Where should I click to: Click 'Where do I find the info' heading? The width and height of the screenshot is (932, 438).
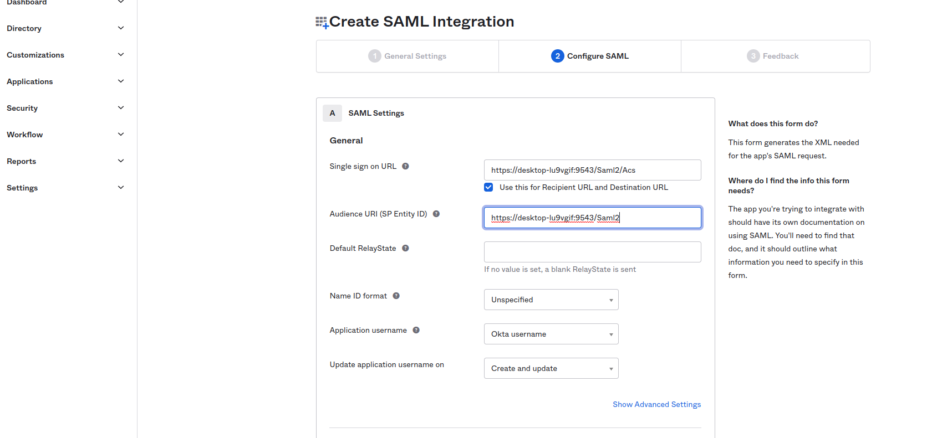[788, 185]
